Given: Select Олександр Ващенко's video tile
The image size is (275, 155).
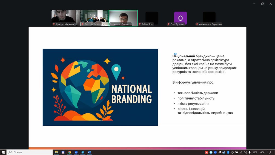Looking at the screenshot, I should [x=123, y=18].
